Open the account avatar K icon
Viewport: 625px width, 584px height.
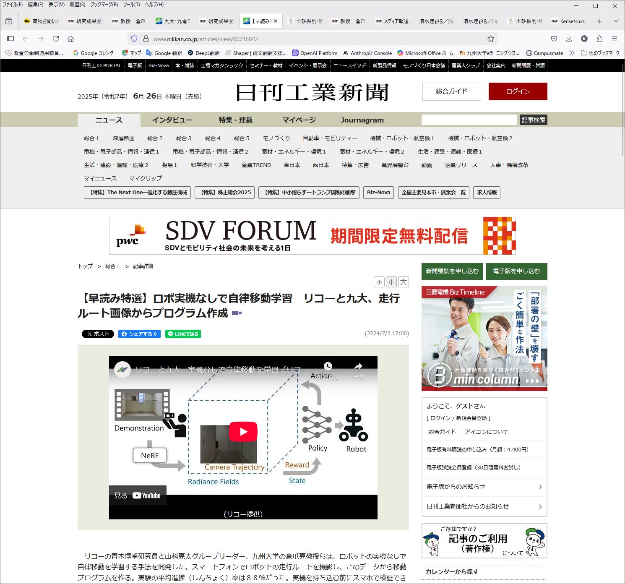coord(584,39)
